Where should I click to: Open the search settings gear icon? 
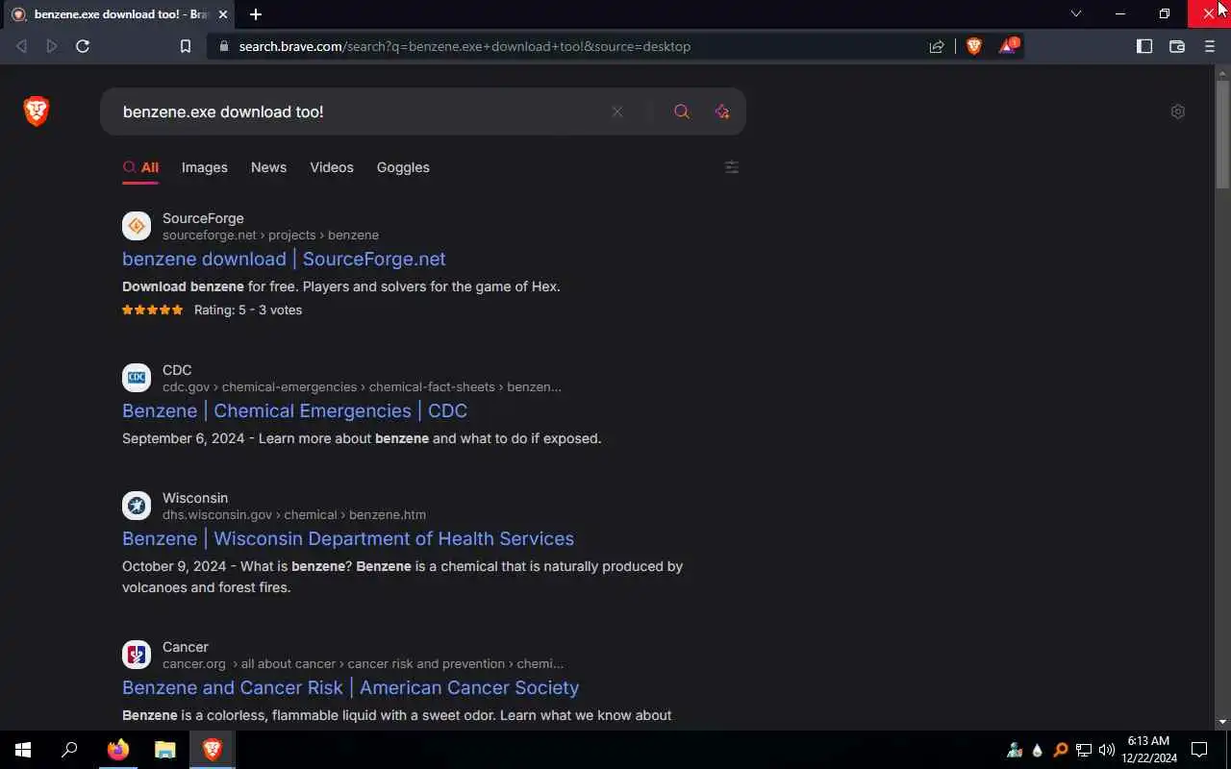click(1178, 112)
